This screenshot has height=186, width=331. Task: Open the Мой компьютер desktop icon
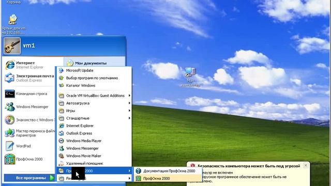tap(190, 77)
